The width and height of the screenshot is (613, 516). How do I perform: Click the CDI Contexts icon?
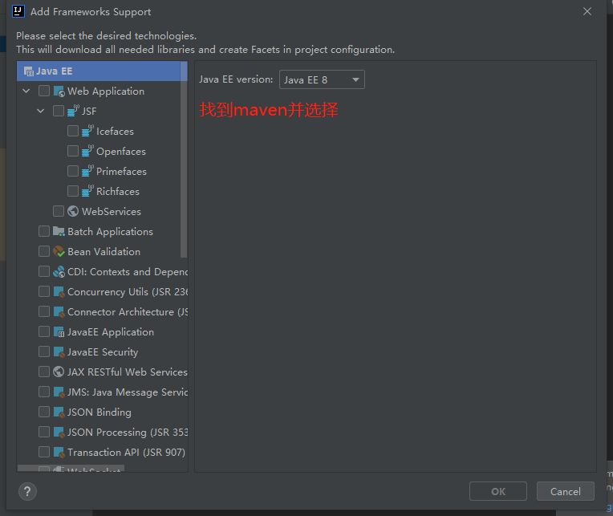pyautogui.click(x=59, y=271)
